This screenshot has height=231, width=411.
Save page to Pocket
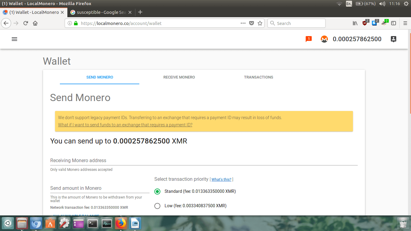point(252,23)
